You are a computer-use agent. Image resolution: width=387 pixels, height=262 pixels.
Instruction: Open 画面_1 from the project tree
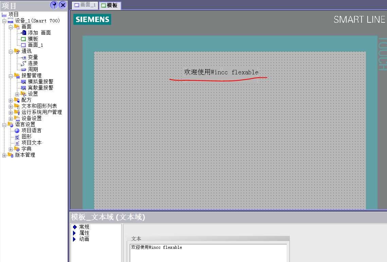coord(35,45)
